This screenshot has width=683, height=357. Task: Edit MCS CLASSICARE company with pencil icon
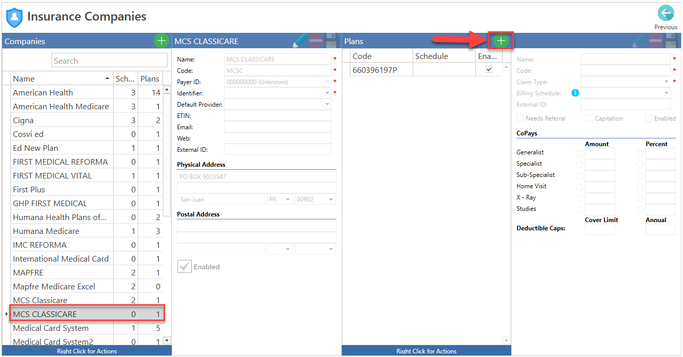(300, 41)
